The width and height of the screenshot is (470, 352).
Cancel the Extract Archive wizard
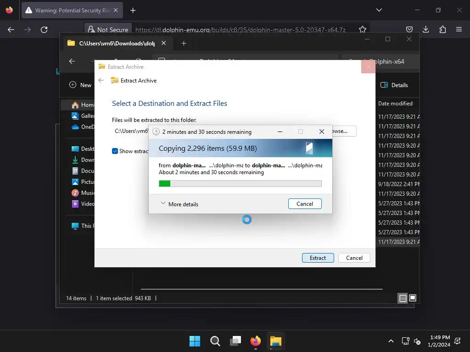pyautogui.click(x=354, y=258)
